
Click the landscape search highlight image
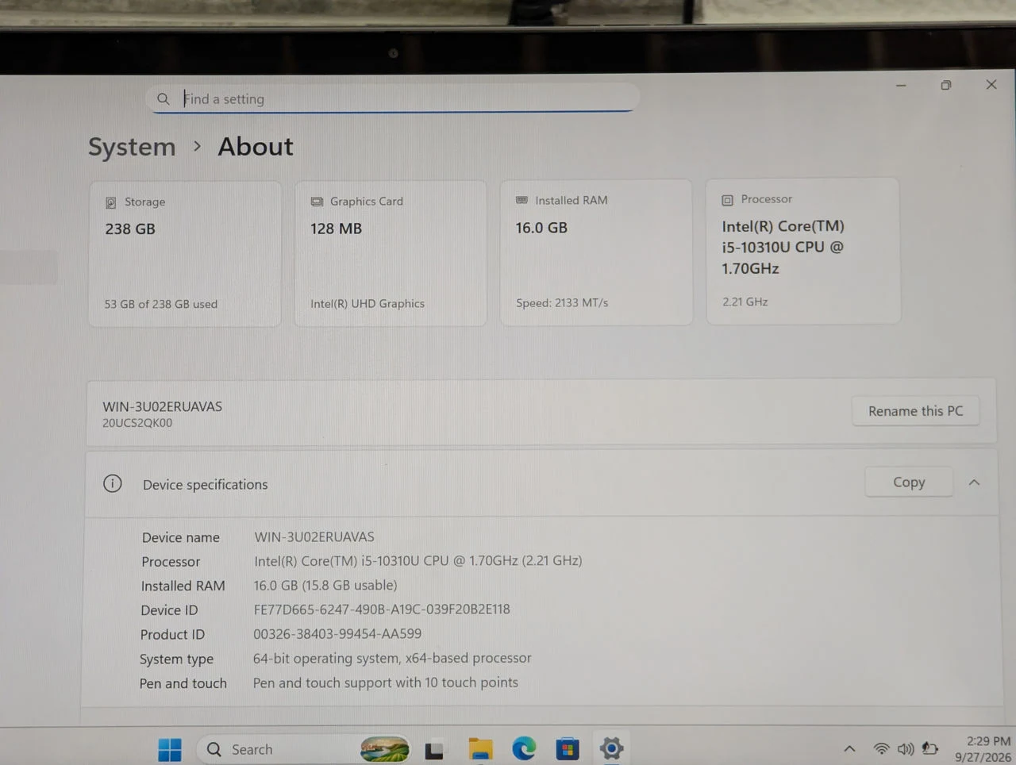[x=385, y=748]
